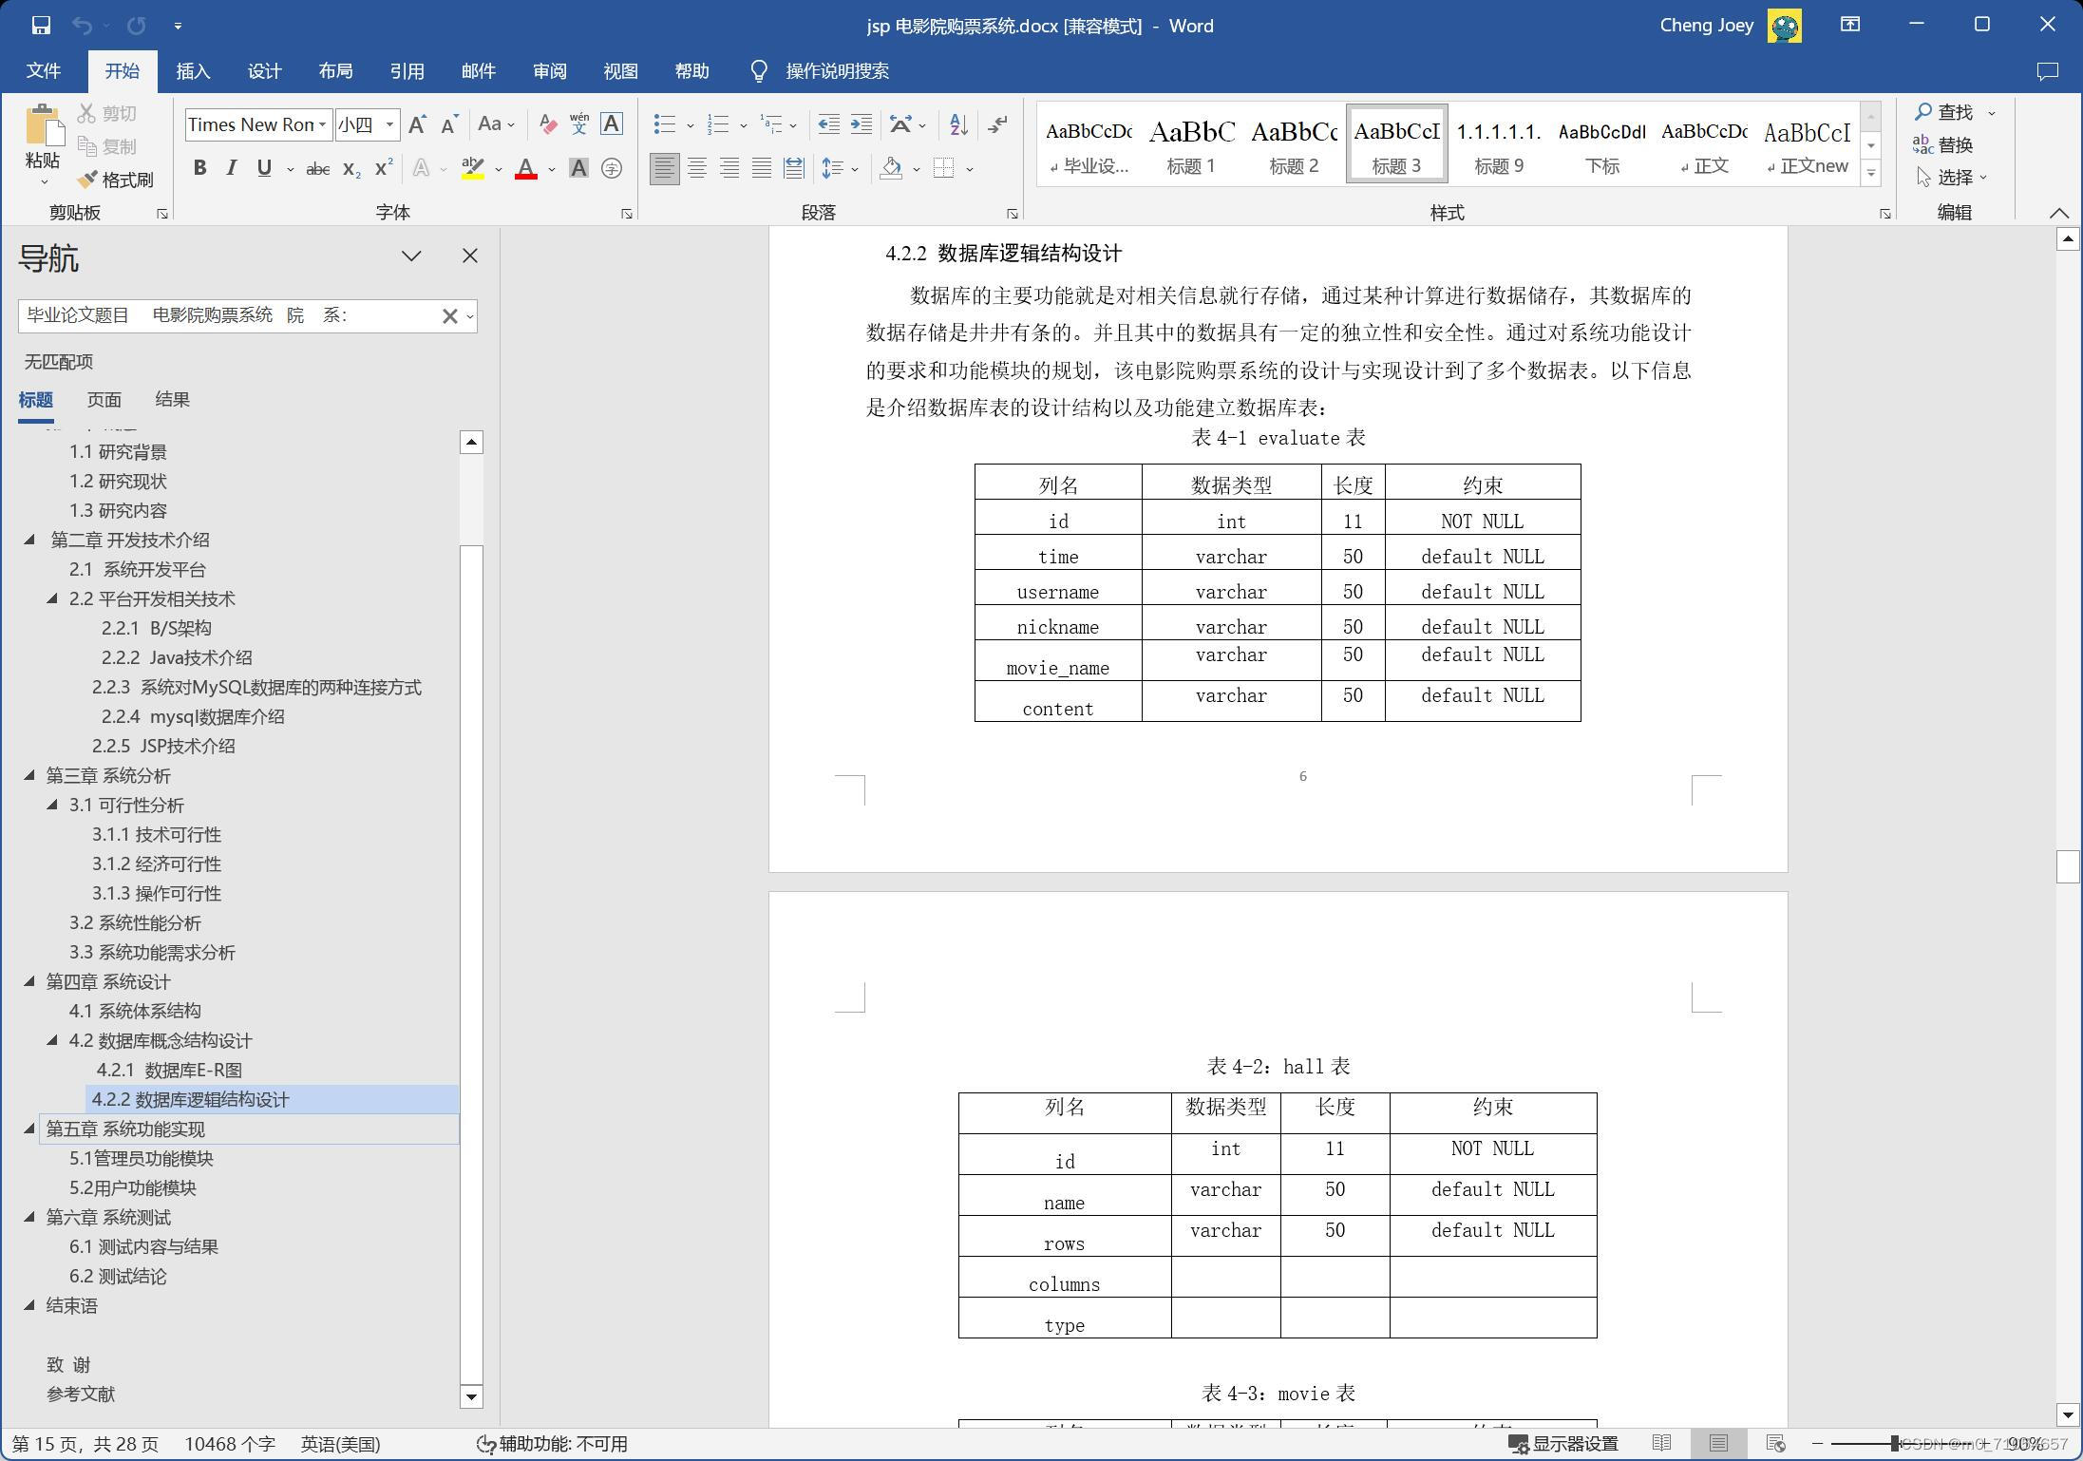The width and height of the screenshot is (2083, 1461).
Task: Go to heading 参考文献
Action: pos(81,1394)
